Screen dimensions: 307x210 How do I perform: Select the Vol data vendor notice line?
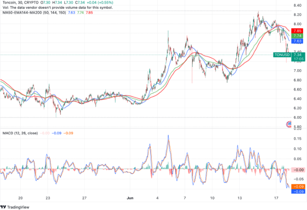(57, 8)
